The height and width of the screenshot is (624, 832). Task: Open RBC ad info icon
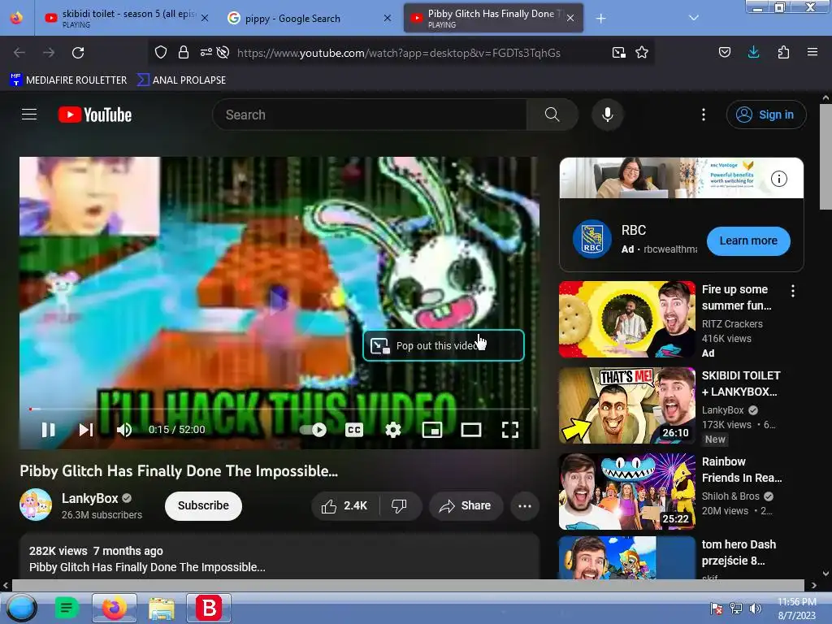click(x=779, y=179)
